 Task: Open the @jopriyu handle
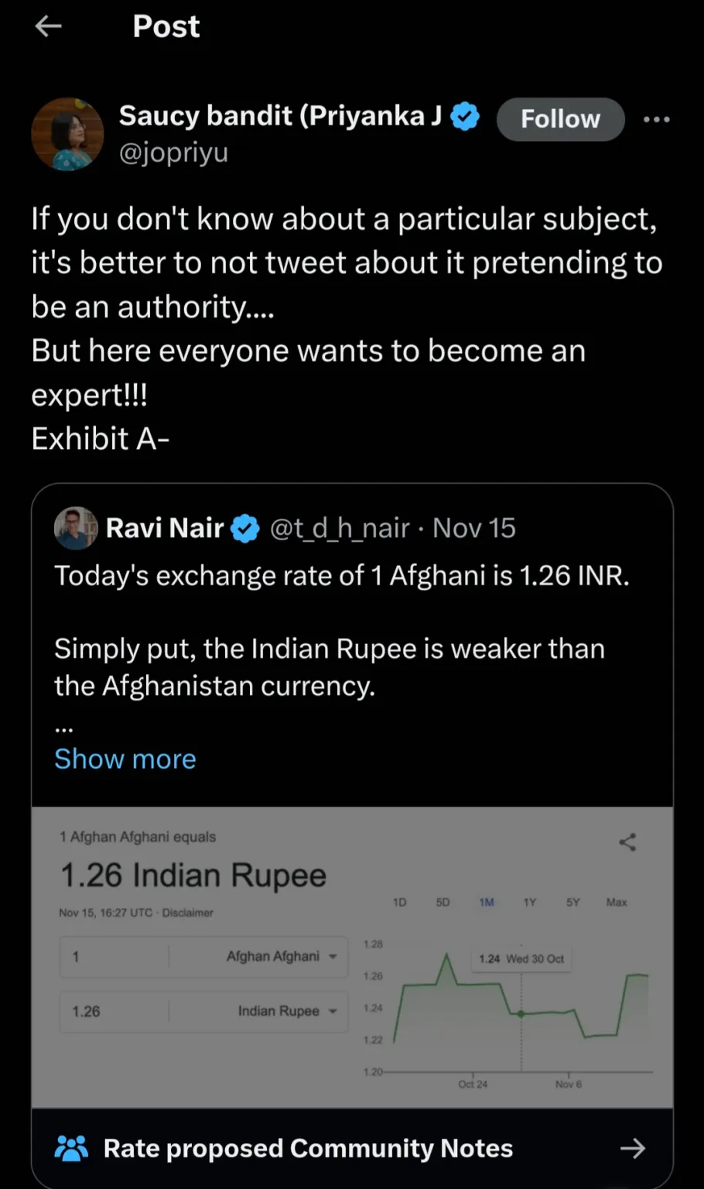(173, 152)
